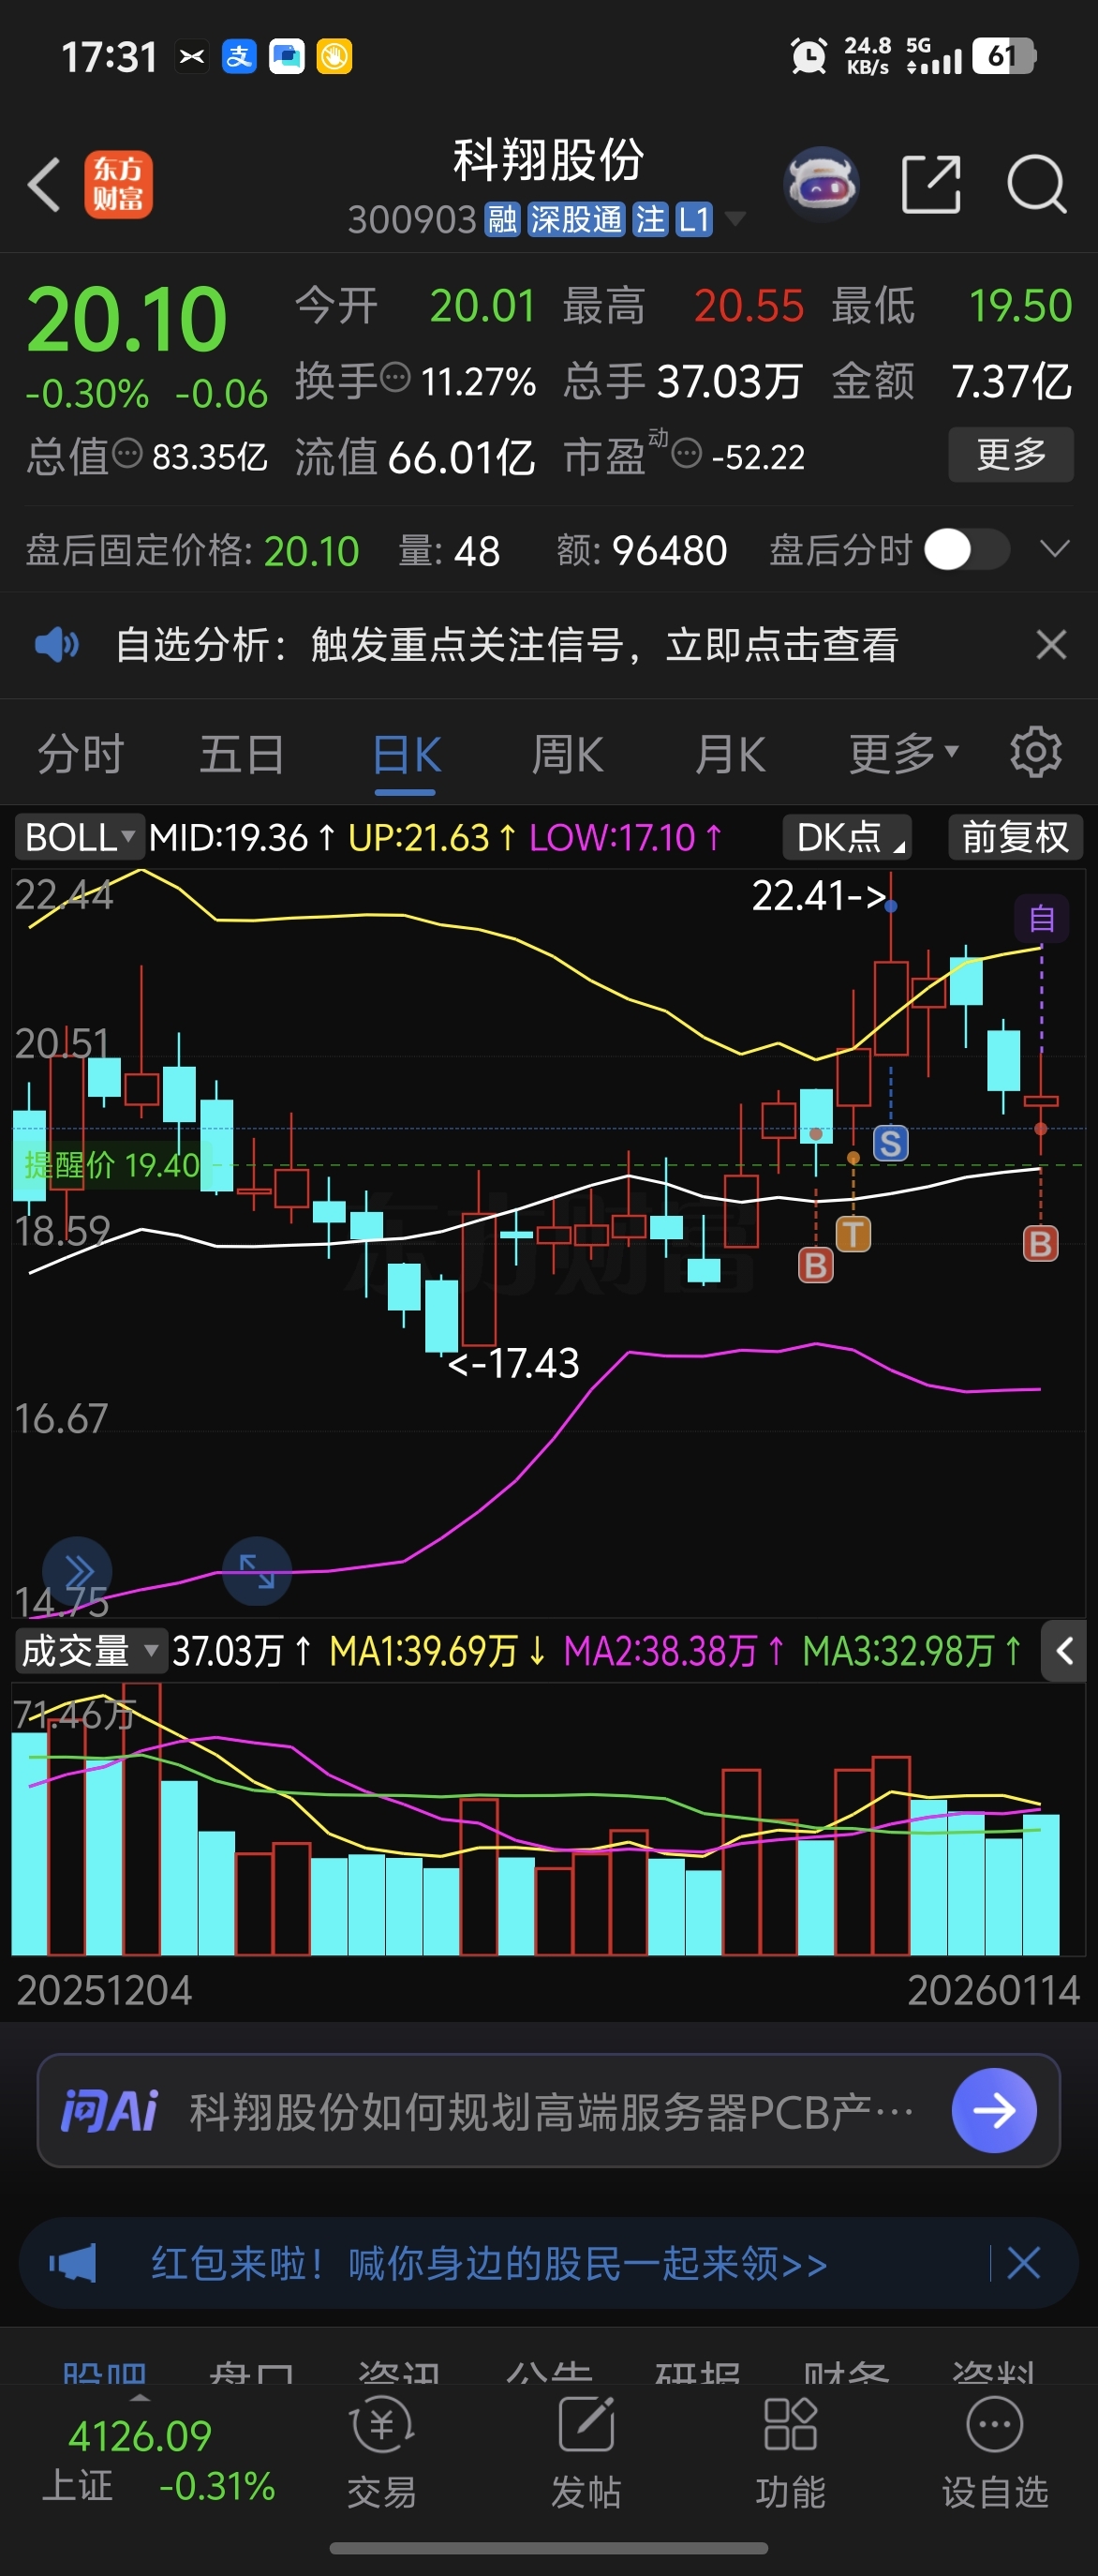
Task: Open 总值 market cap info icon
Action: (126, 454)
